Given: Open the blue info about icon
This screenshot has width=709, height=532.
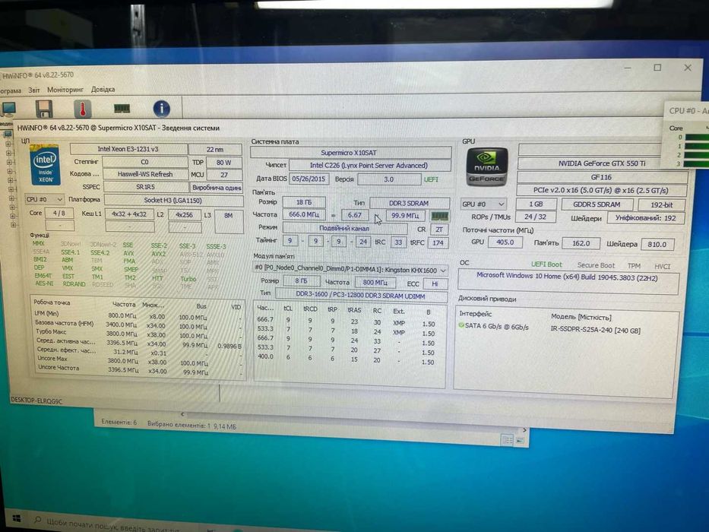Looking at the screenshot, I should coord(161,109).
